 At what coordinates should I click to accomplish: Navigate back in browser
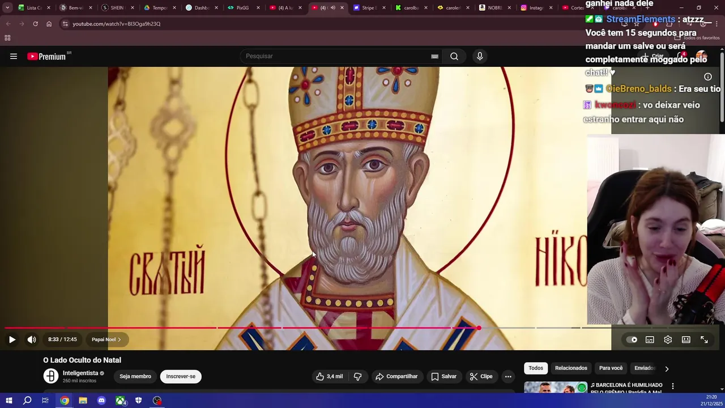(8, 24)
